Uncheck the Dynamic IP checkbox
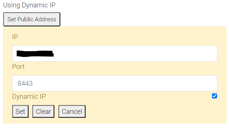Image resolution: width=229 pixels, height=130 pixels. point(215,96)
